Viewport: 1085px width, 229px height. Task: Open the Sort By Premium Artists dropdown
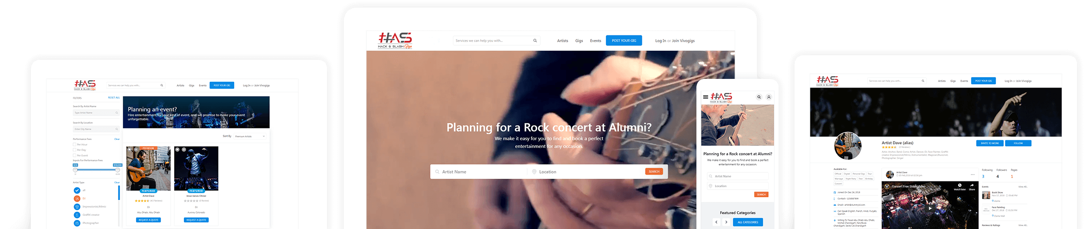[250, 136]
